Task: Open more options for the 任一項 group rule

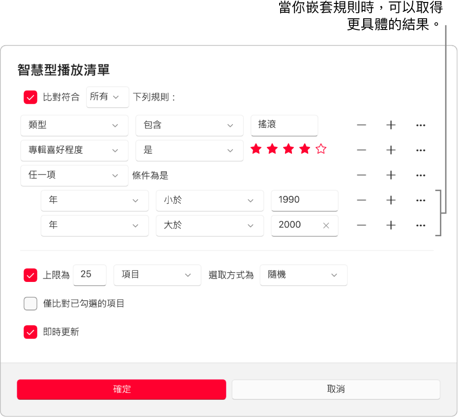Action: [421, 175]
